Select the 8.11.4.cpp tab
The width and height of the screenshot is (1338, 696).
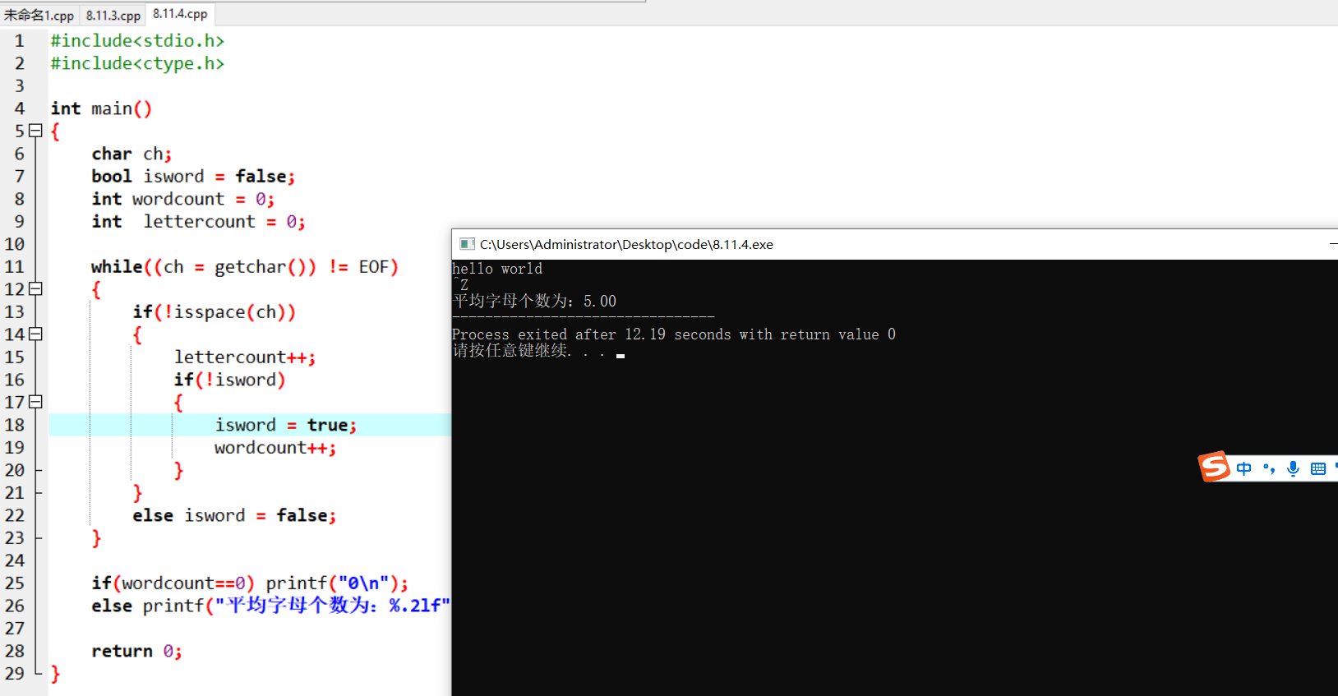click(x=180, y=14)
